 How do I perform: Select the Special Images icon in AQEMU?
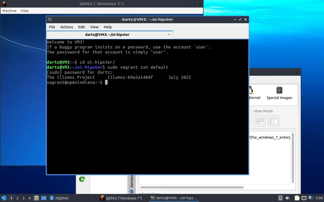279,93
